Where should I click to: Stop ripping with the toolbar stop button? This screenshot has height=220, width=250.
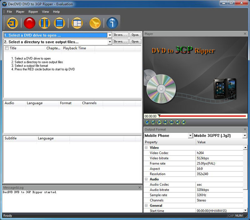tap(59, 23)
